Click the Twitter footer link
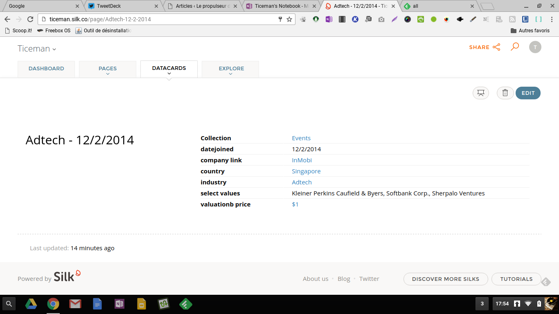Screen dimensions: 559x314 pyautogui.click(x=369, y=279)
